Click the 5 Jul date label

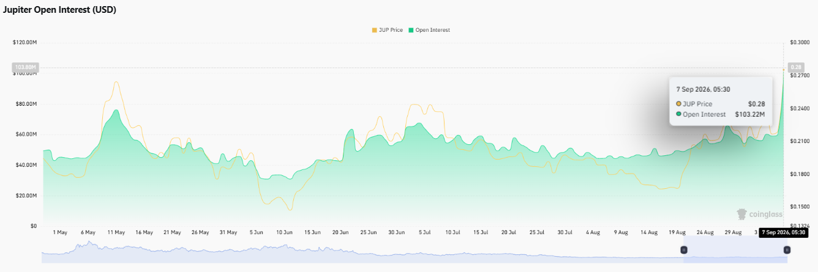(424, 232)
